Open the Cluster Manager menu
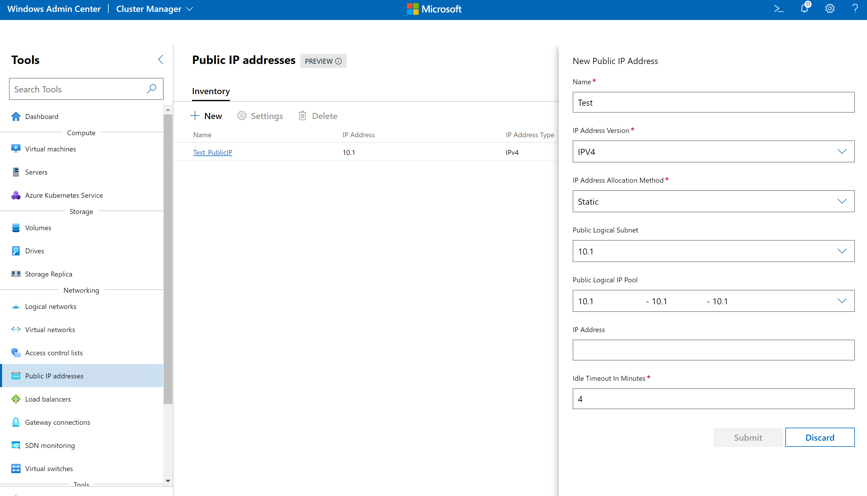This screenshot has width=867, height=496. (x=154, y=9)
